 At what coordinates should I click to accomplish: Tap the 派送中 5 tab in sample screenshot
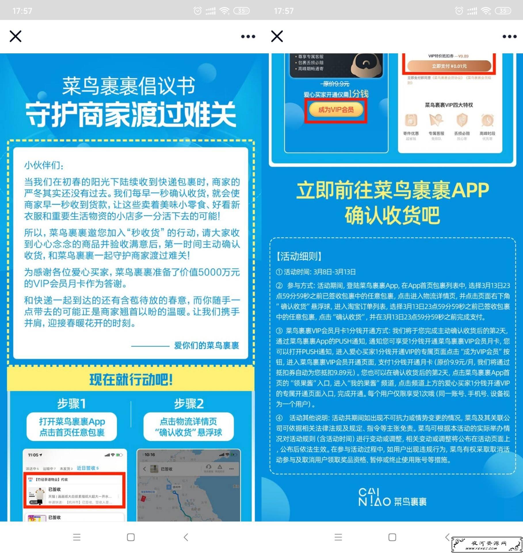32,469
